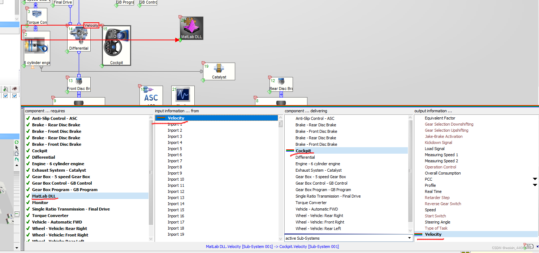Choose the arrow pointer tool
The width and height of the screenshot is (539, 253).
pyautogui.click(x=17, y=148)
